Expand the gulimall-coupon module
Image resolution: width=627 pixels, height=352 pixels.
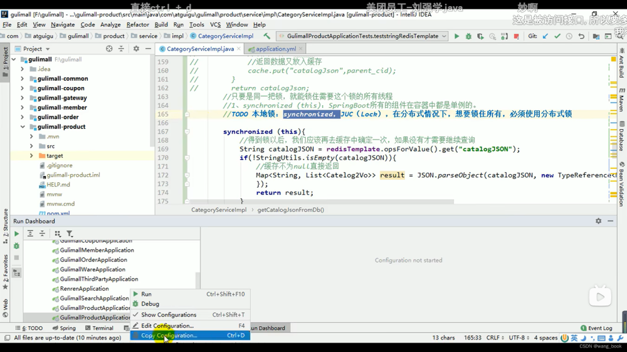(x=23, y=88)
